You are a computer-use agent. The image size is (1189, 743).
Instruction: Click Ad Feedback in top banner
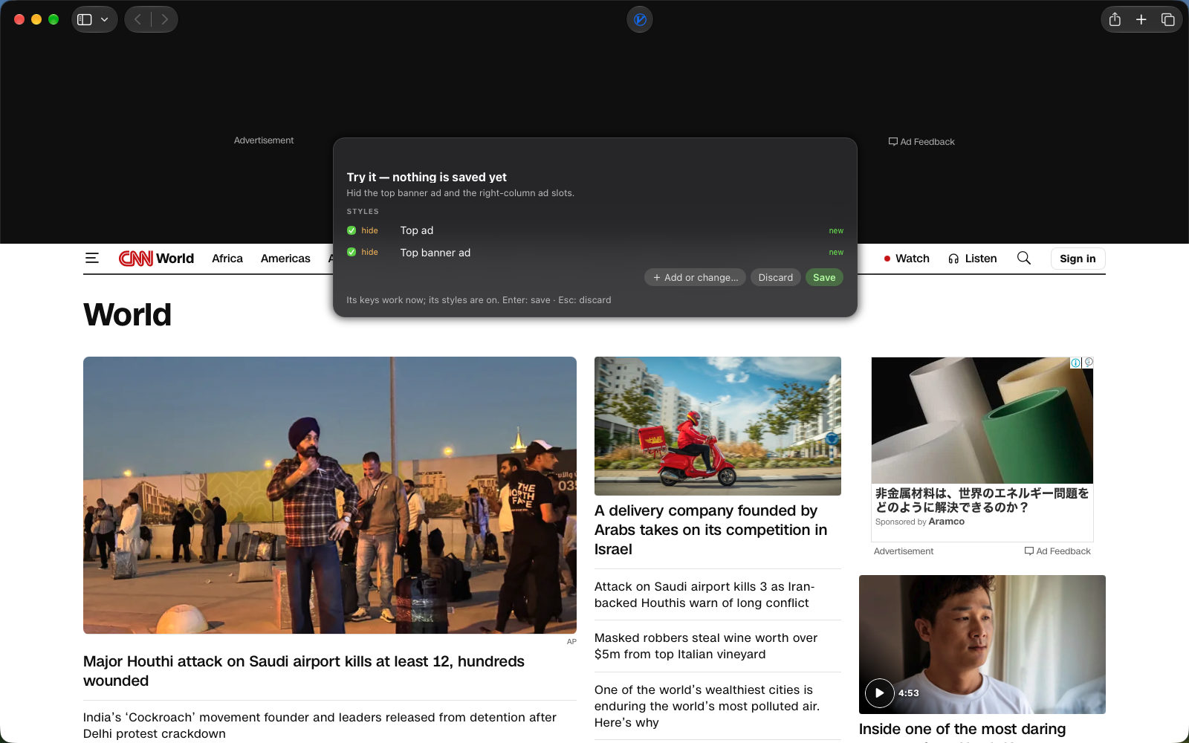coord(921,141)
